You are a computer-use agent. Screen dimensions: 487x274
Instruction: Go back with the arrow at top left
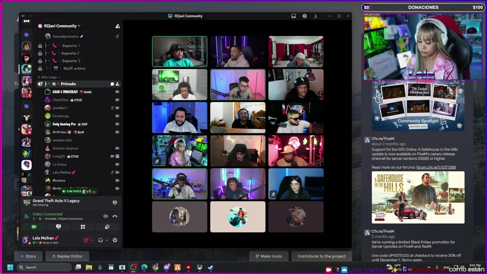23,16
